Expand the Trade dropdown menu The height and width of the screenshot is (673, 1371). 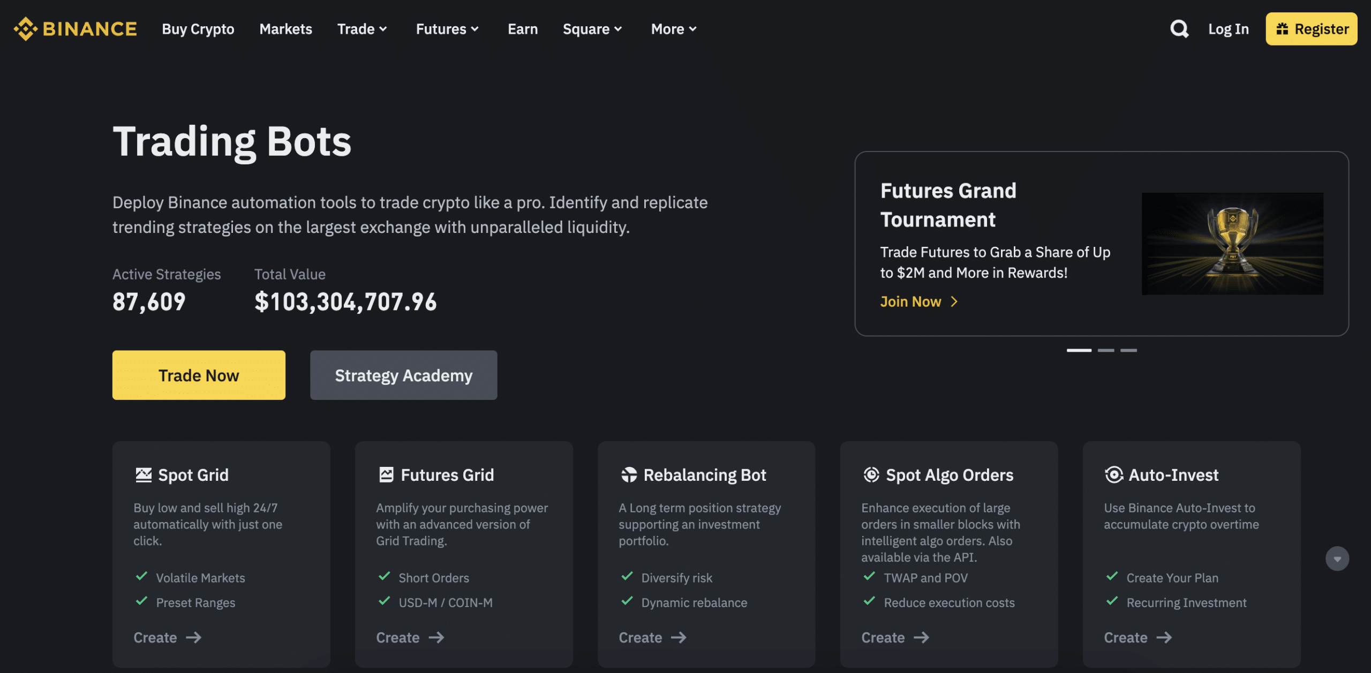tap(362, 28)
